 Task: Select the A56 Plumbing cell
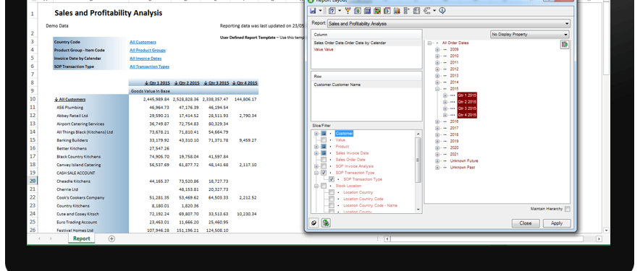[x=70, y=108]
